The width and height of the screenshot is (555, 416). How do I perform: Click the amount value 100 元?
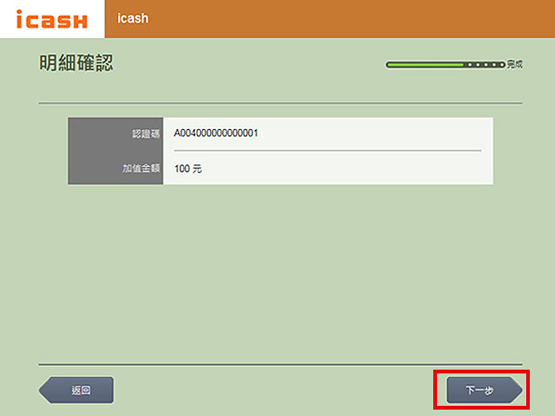[x=188, y=169]
